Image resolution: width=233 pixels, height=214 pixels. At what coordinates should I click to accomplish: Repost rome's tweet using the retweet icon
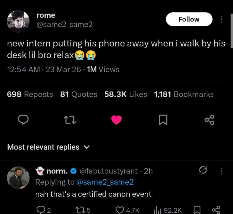coord(70,120)
